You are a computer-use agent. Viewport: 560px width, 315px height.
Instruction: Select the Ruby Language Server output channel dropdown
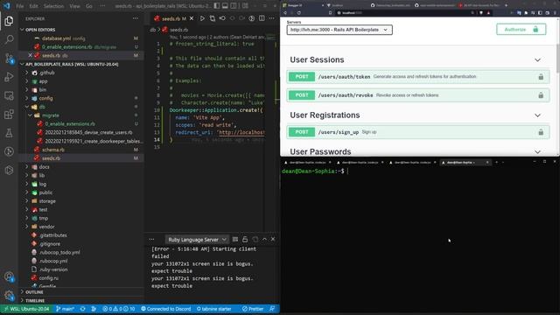coord(197,240)
